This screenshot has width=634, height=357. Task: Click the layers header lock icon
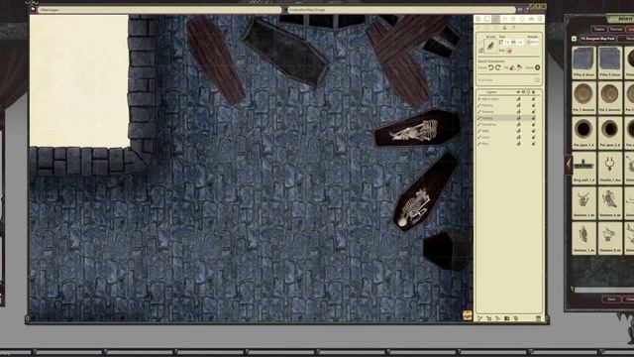click(x=533, y=92)
